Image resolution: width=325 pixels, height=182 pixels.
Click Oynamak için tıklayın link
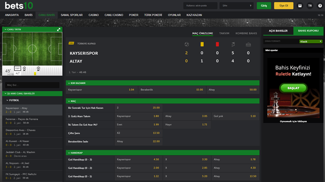click(293, 121)
